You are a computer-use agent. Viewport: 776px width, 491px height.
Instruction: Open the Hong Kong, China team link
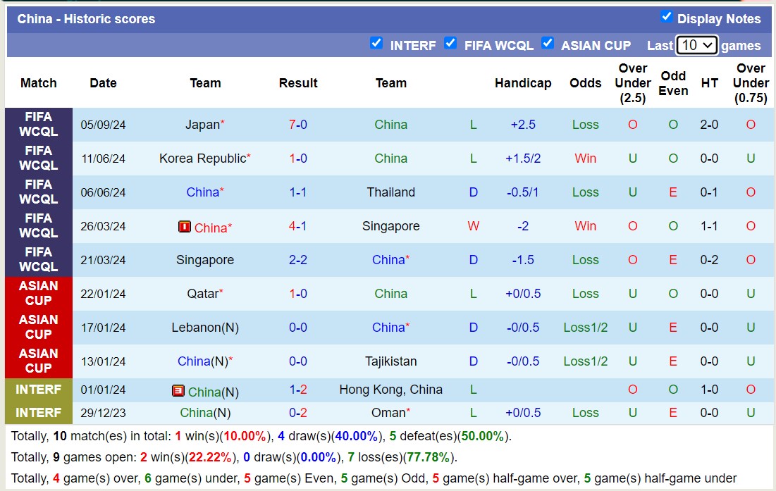(390, 390)
